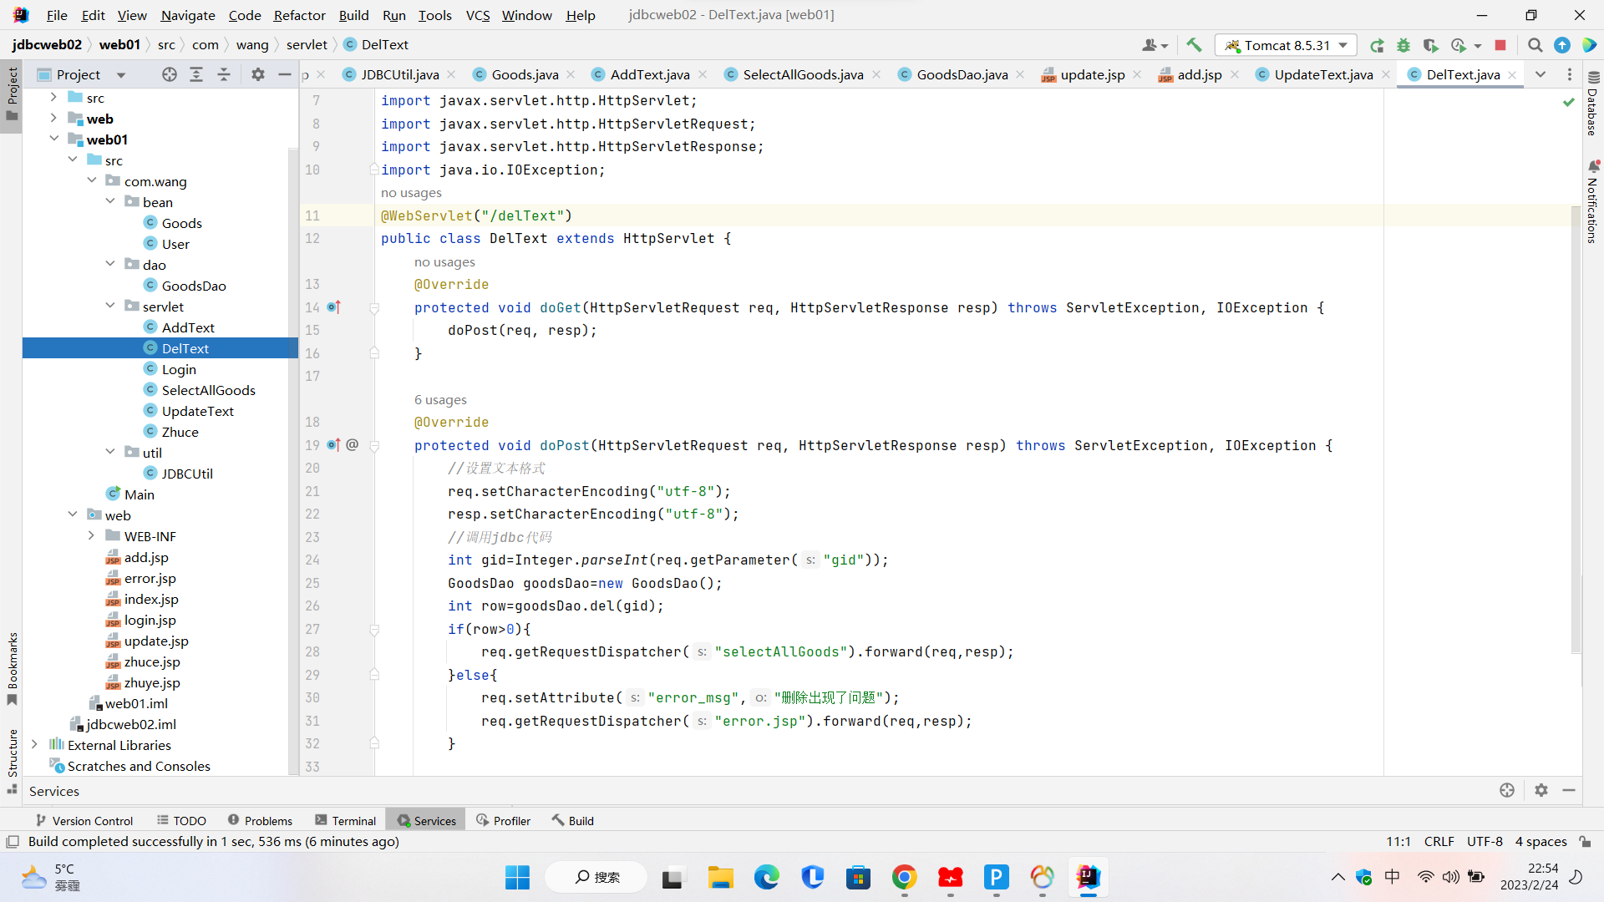Viewport: 1604px width, 902px height.
Task: Run with Coverage using the shield icon
Action: [1430, 45]
